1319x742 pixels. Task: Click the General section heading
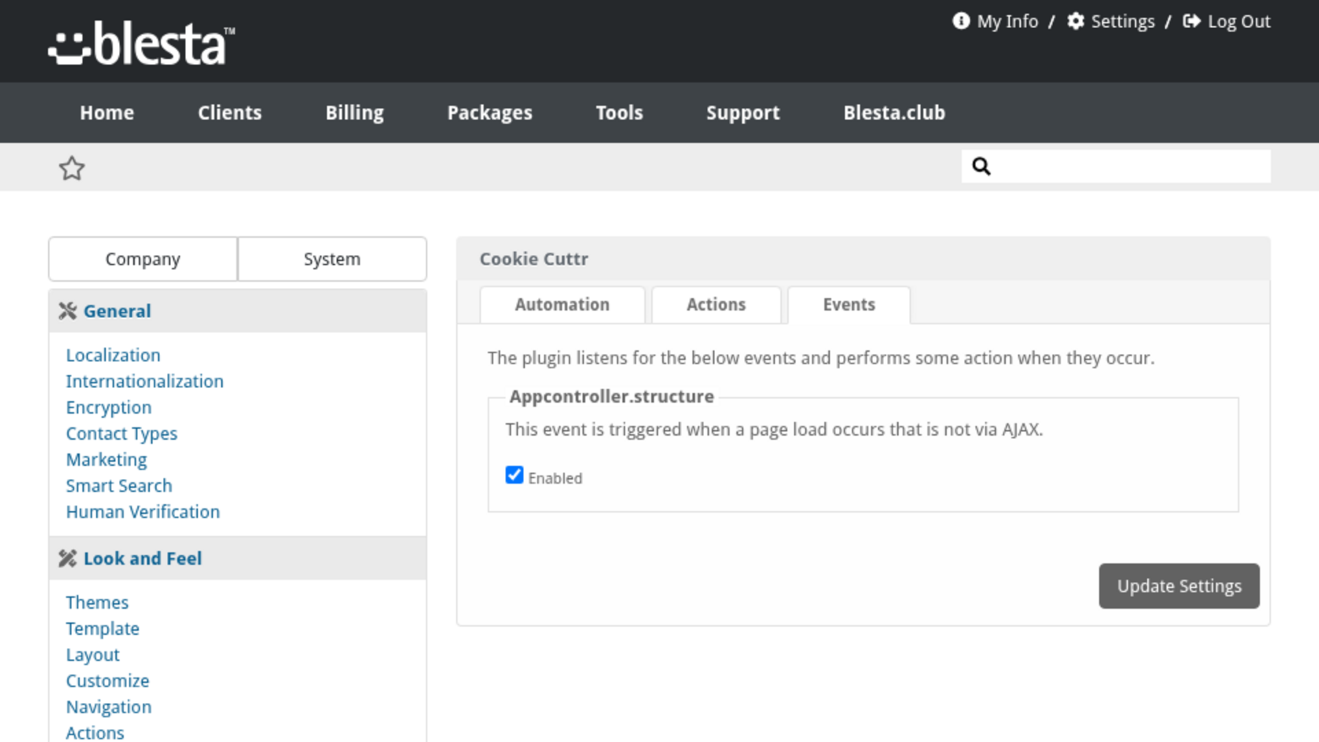117,311
